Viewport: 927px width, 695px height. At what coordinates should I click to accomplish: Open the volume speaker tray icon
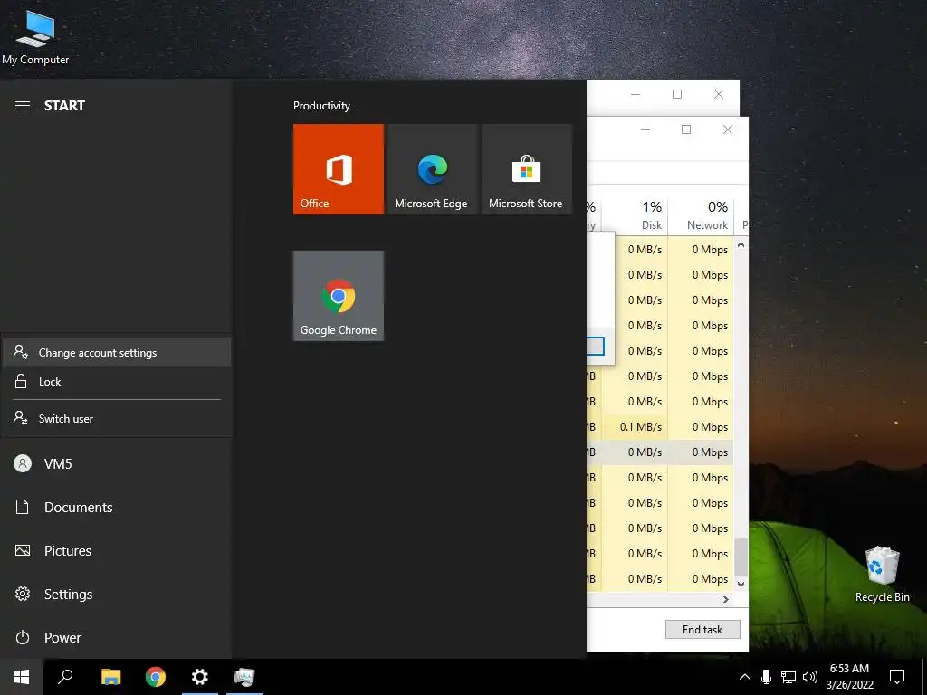point(810,677)
